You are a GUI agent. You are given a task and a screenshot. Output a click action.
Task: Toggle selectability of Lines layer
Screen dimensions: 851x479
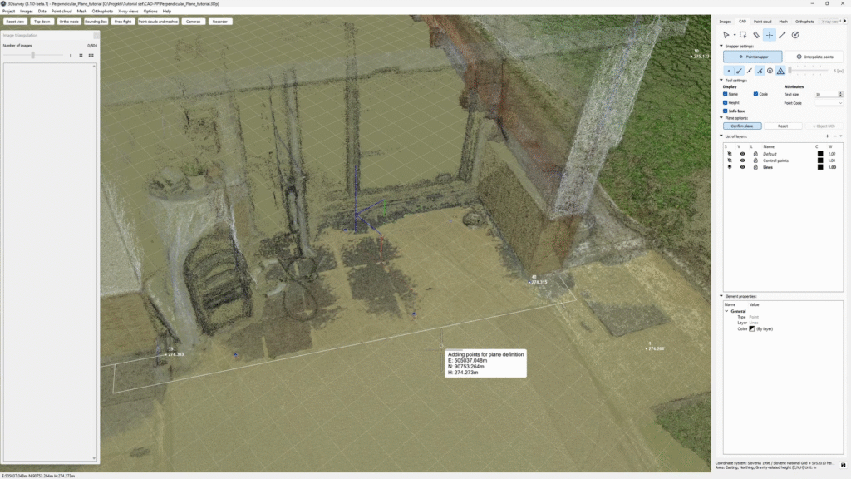click(730, 167)
